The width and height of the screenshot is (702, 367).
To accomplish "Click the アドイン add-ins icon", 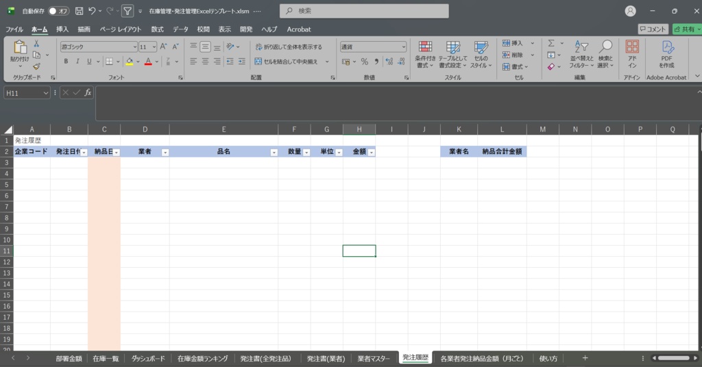I will click(632, 55).
